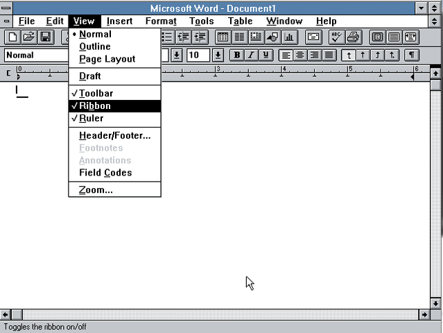
Task: Click the Text Columns toolbar icon
Action: pos(240,37)
